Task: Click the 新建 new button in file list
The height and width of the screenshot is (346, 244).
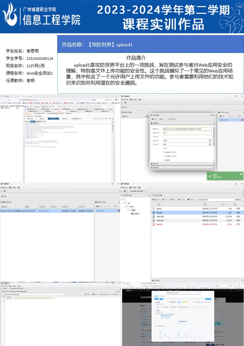Action: pos(156,200)
